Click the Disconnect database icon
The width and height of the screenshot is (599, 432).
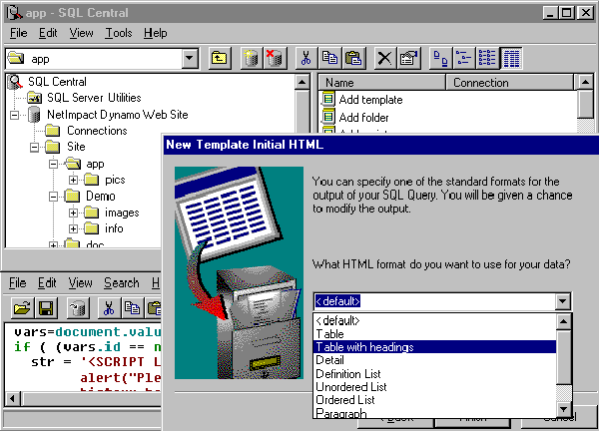[274, 59]
